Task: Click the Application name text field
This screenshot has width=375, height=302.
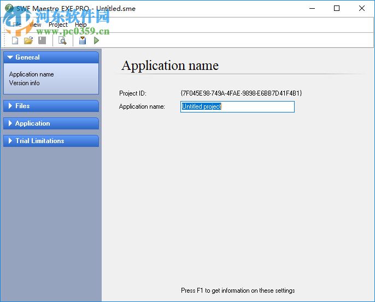Action: [237, 106]
